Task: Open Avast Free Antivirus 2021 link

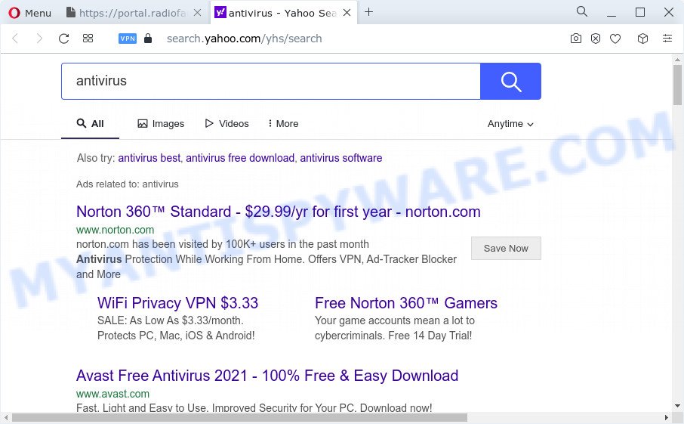Action: coord(267,376)
